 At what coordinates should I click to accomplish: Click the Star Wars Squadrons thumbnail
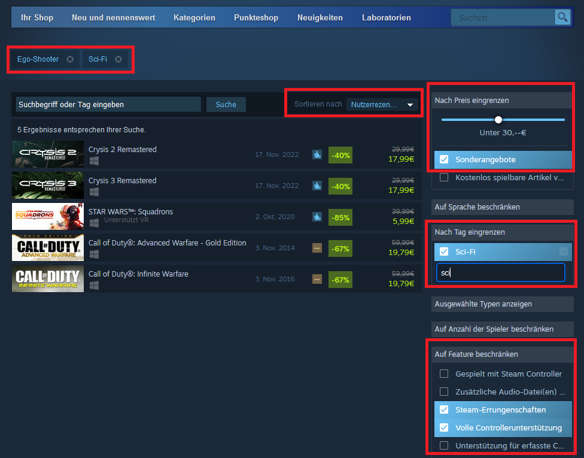pyautogui.click(x=48, y=217)
